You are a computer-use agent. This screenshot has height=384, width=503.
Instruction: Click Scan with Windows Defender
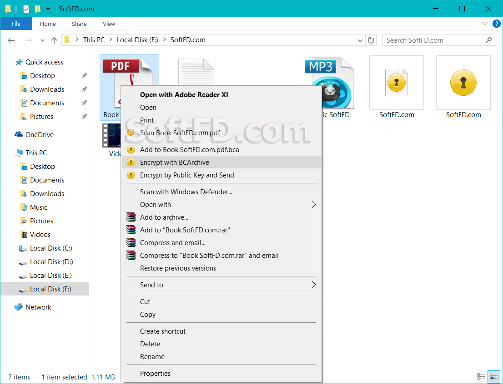221,192
